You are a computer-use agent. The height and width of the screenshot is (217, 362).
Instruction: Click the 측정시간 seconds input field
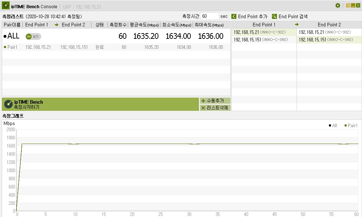(209, 16)
